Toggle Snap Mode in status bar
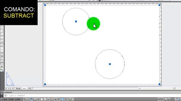The image size is (181, 101). click(28, 99)
